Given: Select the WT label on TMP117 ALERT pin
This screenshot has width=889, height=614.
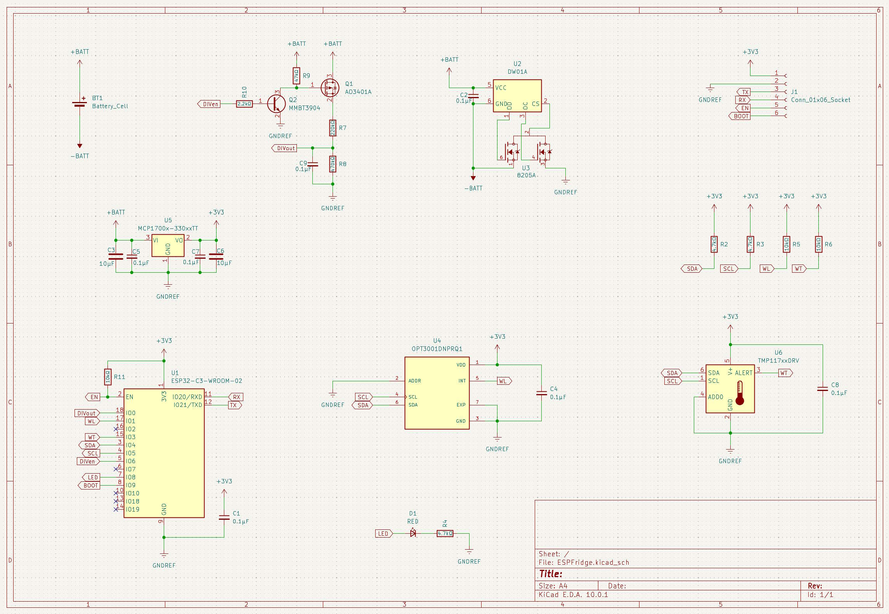Looking at the screenshot, I should (785, 373).
